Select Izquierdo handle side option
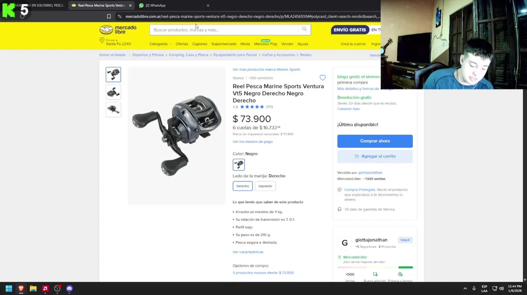The width and height of the screenshot is (527, 295). point(265,186)
